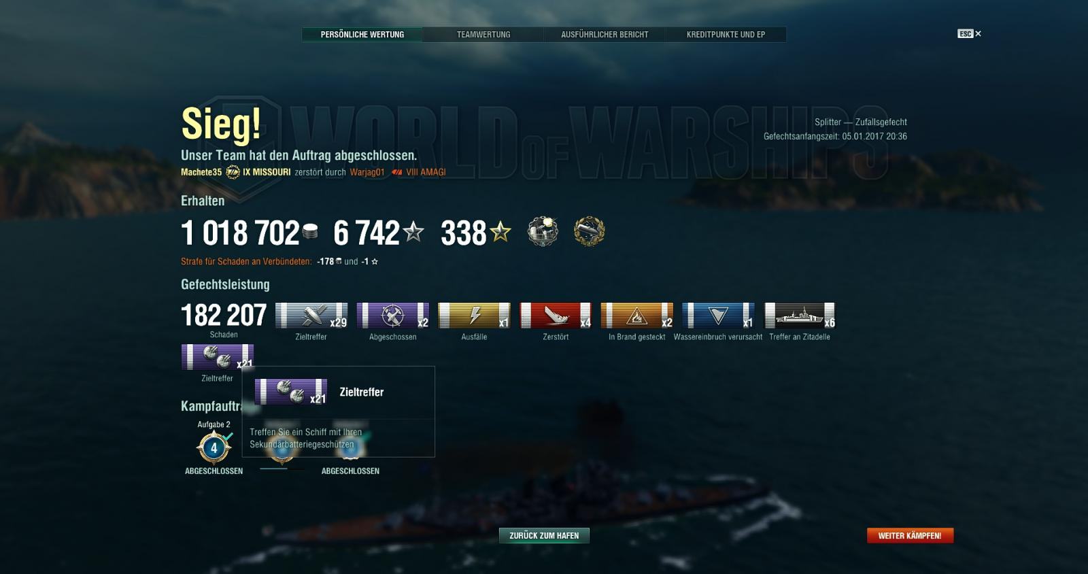
Task: Open Kreditpunkte und EP tab
Action: tap(726, 35)
